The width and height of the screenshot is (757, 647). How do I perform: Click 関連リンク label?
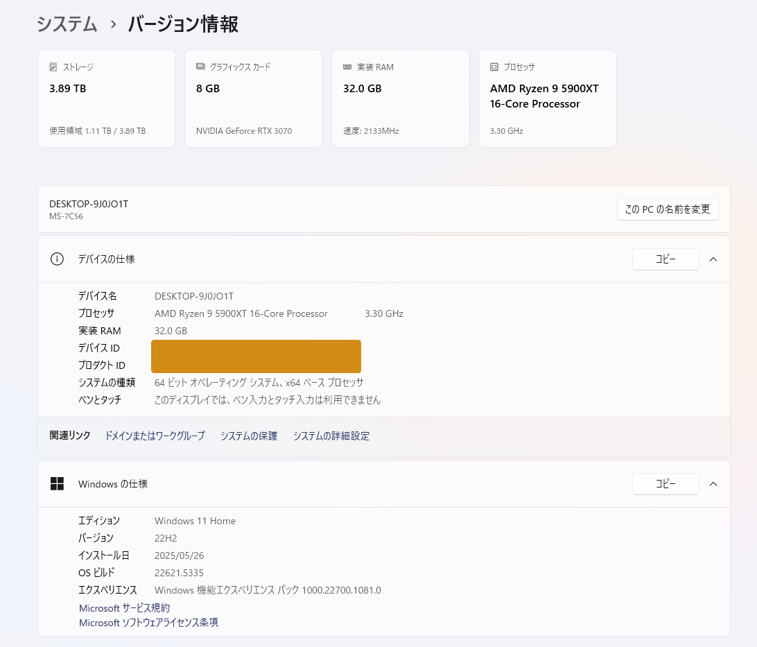[x=70, y=435]
